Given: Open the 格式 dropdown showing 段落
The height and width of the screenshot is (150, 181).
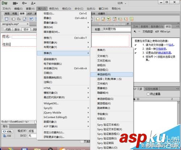Looking at the screenshot, I should point(32,131).
